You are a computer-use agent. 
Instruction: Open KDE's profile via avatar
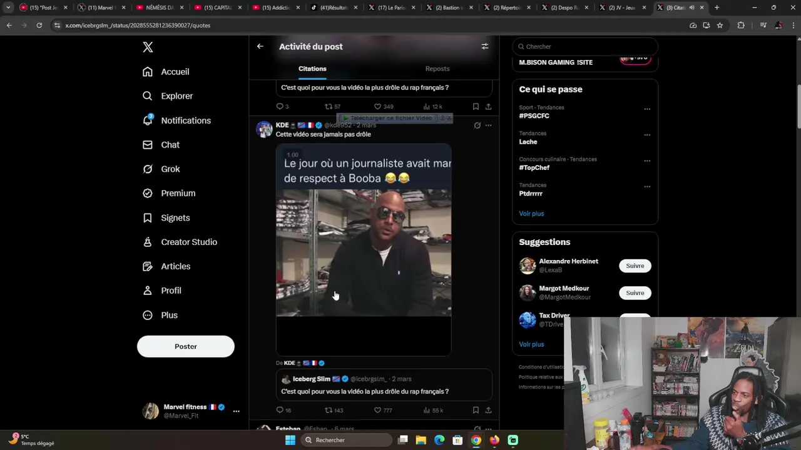265,129
